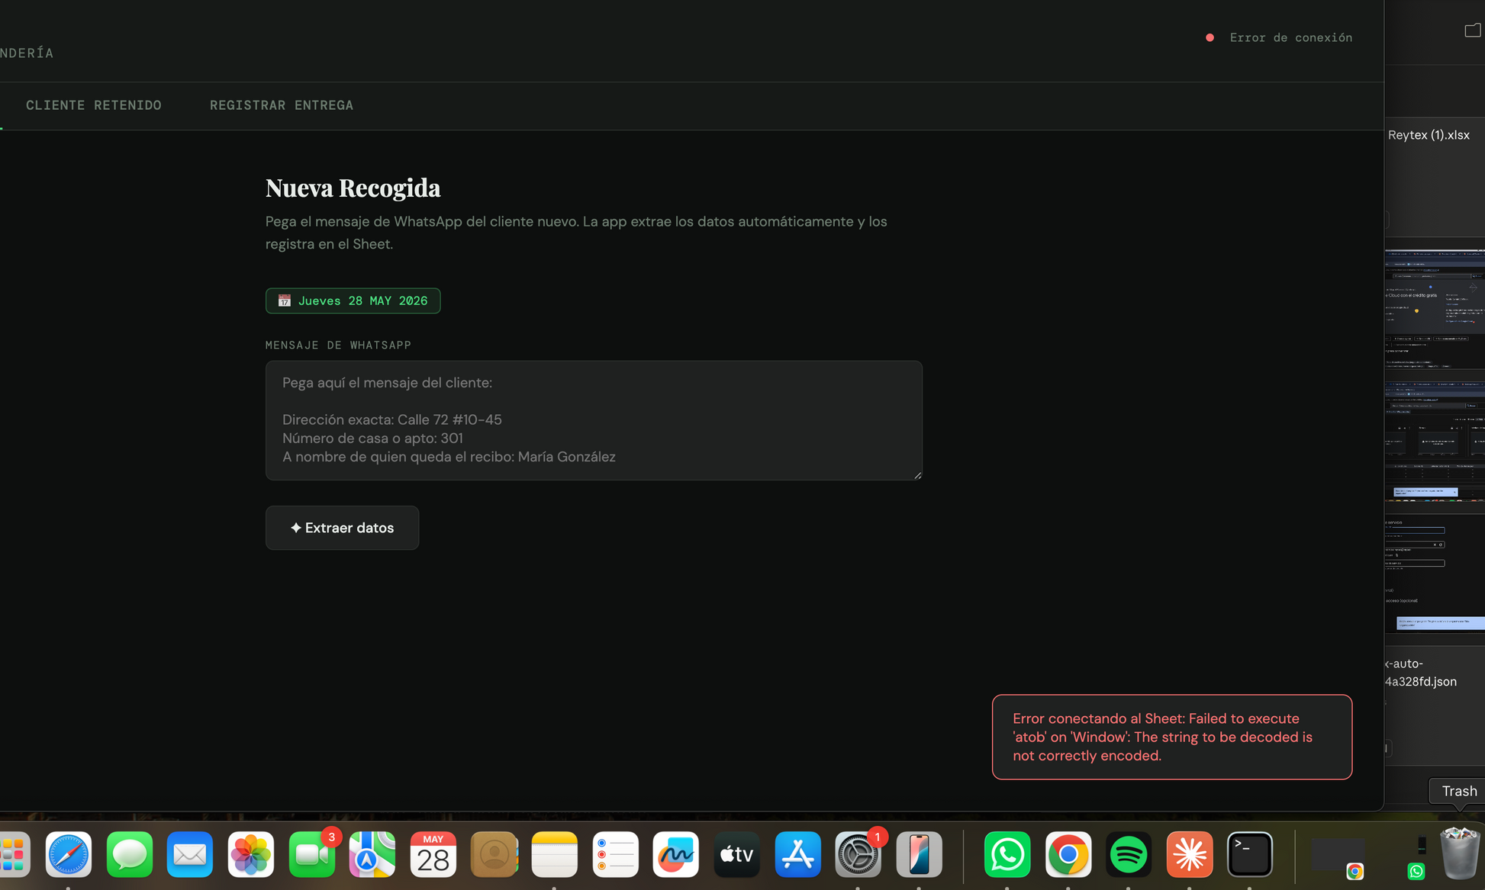Switch to the Registrar Entrega tab
Image resolution: width=1485 pixels, height=890 pixels.
coord(282,105)
